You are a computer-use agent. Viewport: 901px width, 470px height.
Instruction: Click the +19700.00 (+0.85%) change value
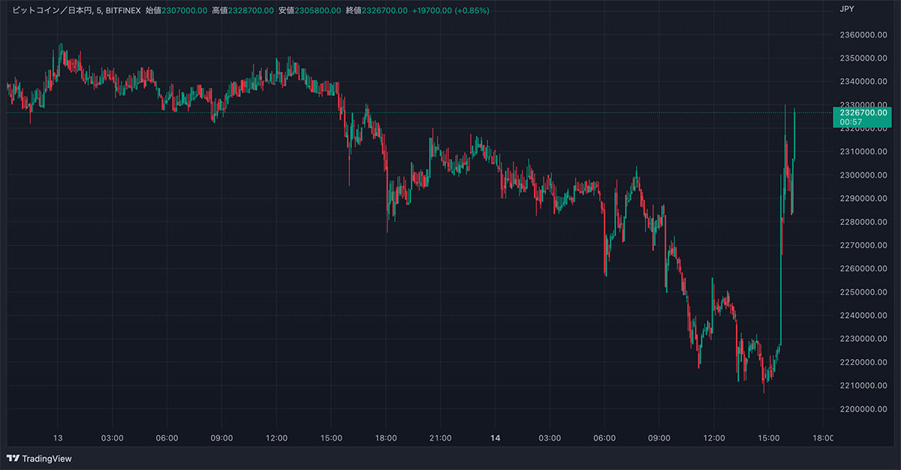(450, 10)
